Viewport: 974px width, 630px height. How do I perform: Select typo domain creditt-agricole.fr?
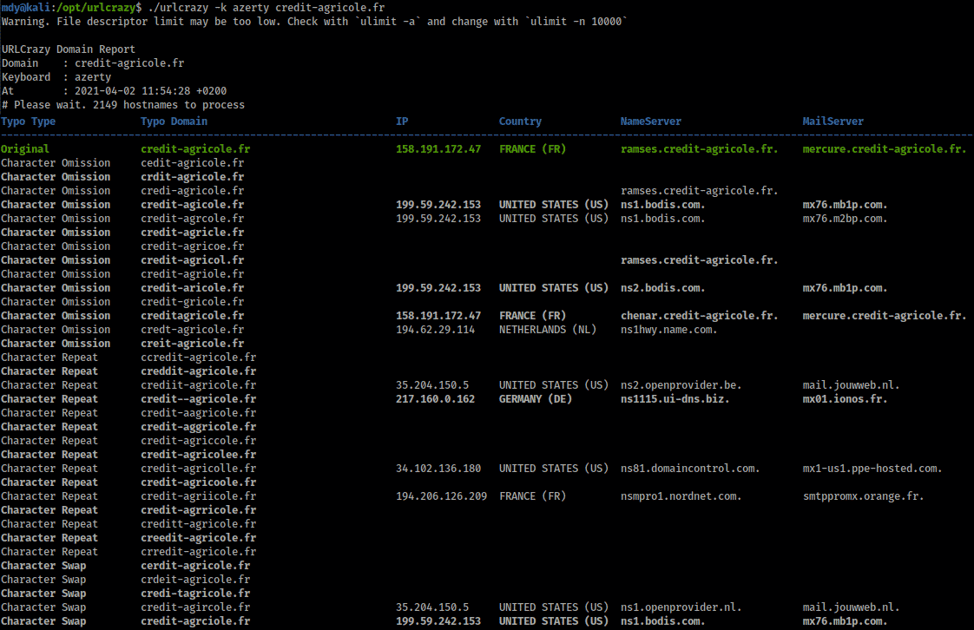[x=199, y=524]
